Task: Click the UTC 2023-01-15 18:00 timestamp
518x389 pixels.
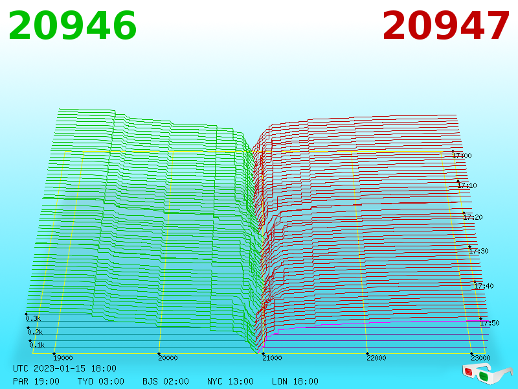Action: 65,368
